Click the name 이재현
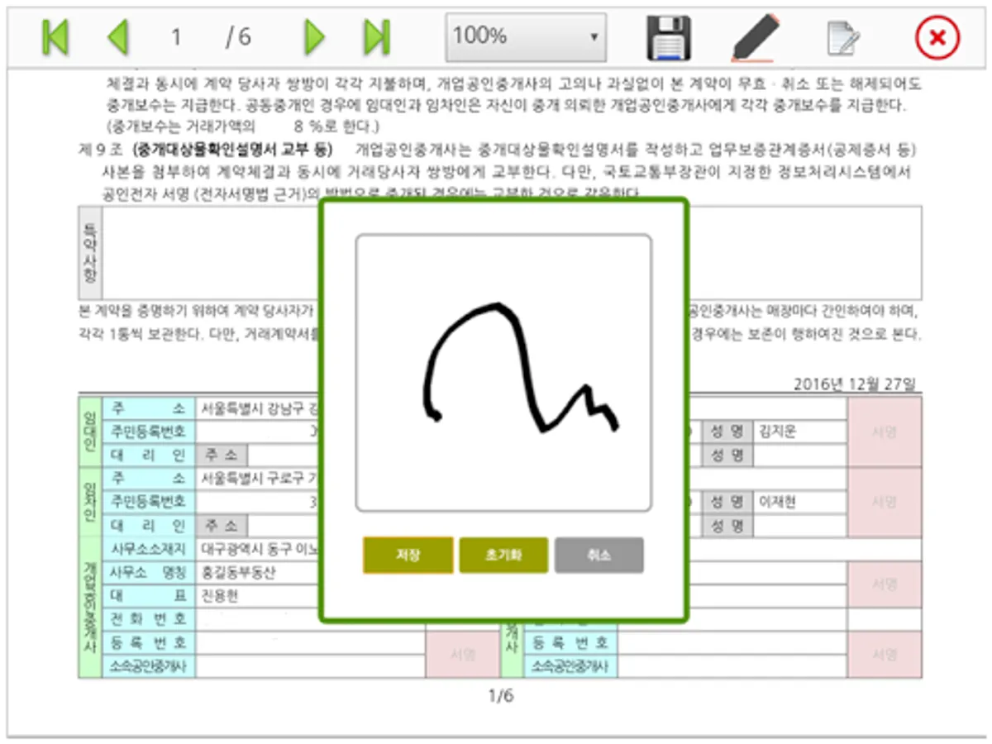 tap(777, 501)
